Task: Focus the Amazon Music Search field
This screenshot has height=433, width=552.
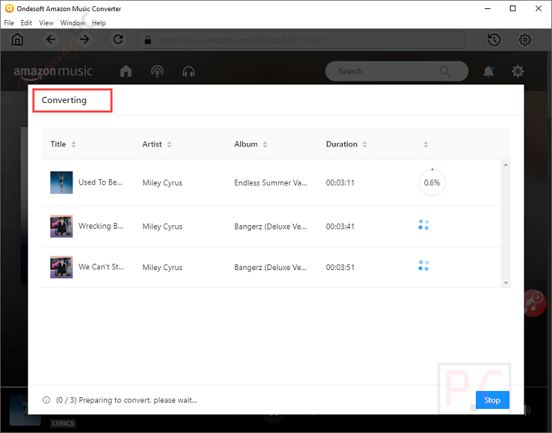Action: [397, 71]
